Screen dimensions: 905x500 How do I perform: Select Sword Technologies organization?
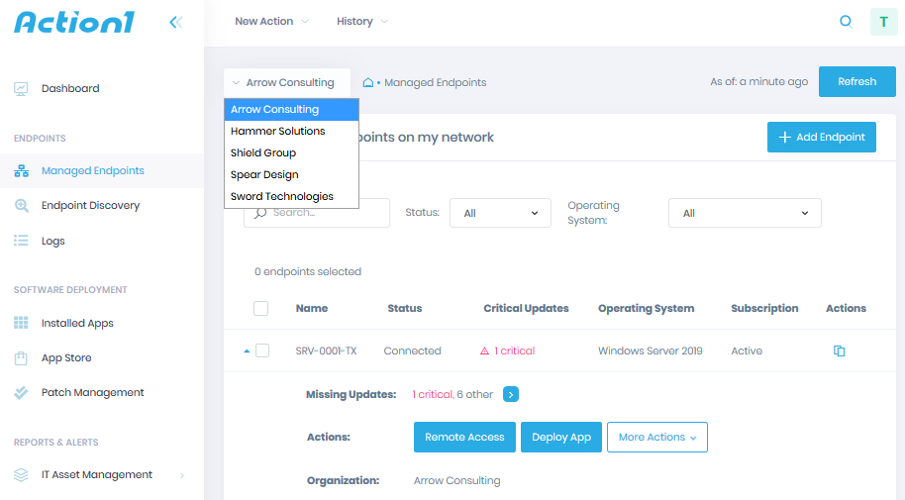(291, 197)
